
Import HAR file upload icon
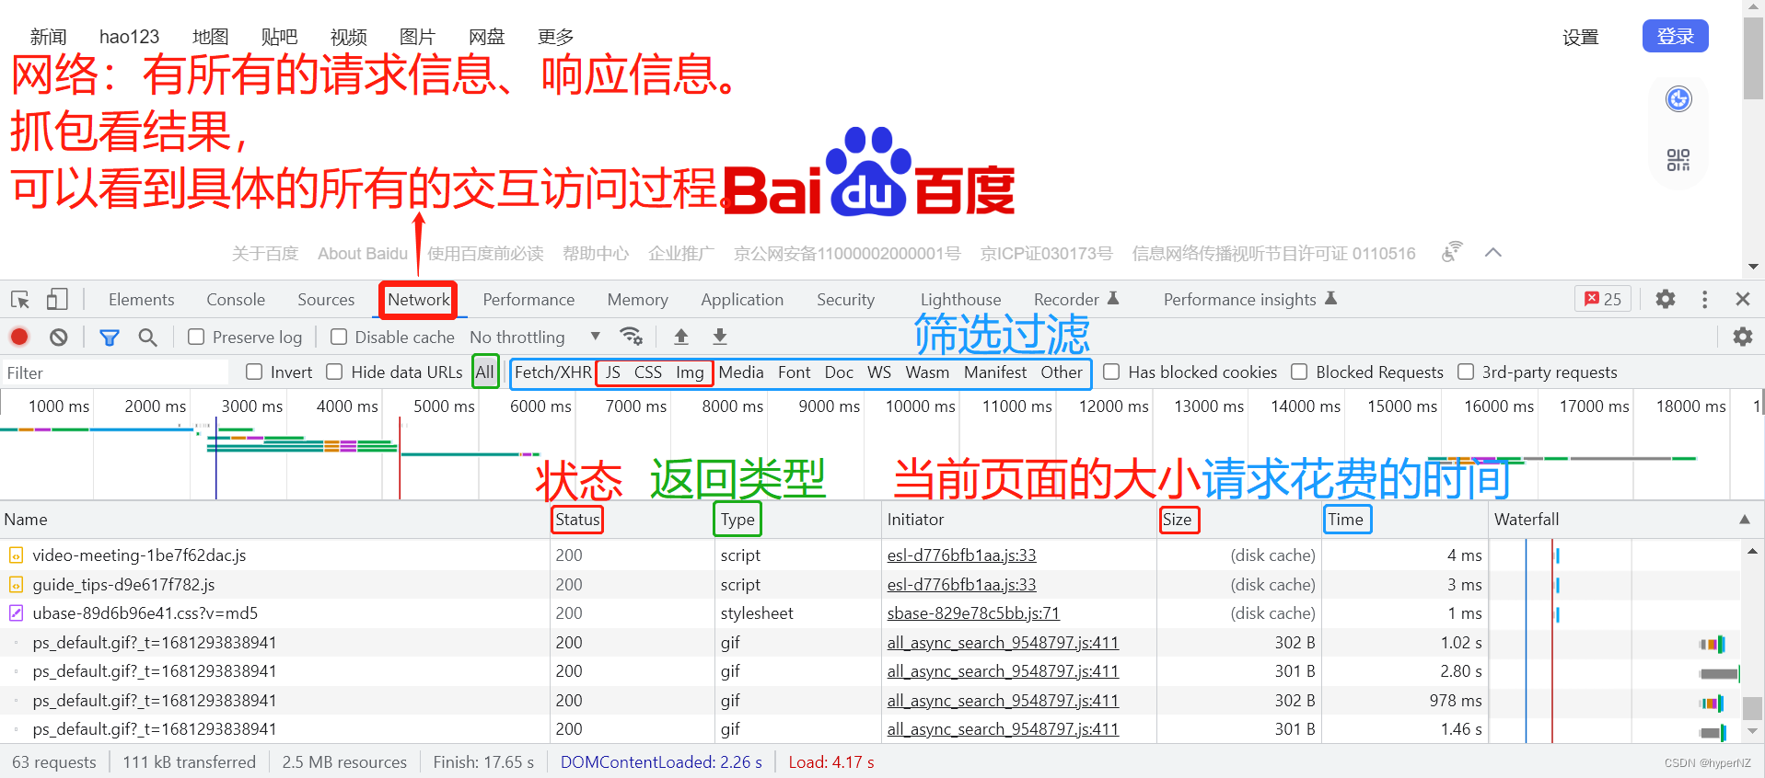click(681, 337)
